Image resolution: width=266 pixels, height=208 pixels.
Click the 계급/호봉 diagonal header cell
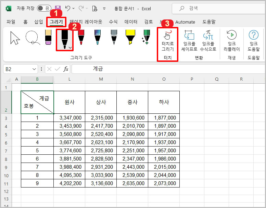pos(37,102)
